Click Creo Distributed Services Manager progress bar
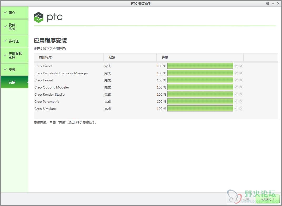This screenshot has width=282, height=206. (x=200, y=73)
